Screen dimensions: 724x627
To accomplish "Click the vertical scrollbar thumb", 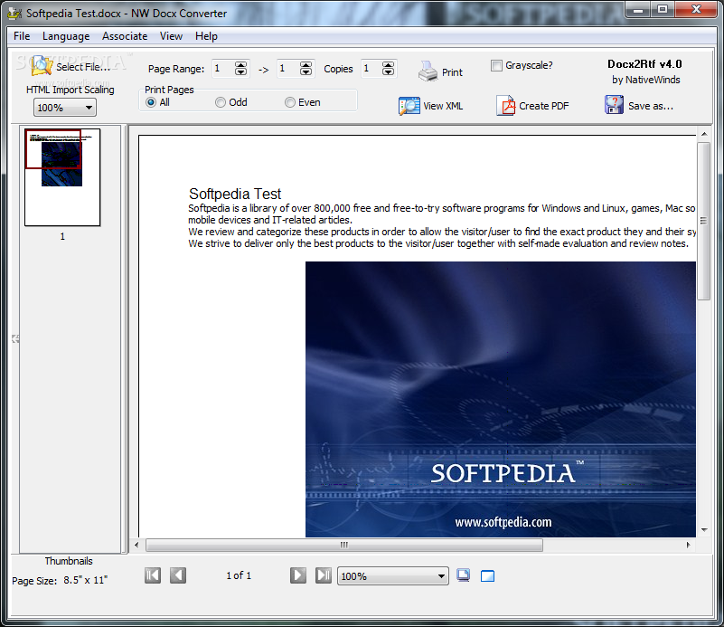I will 704,221.
